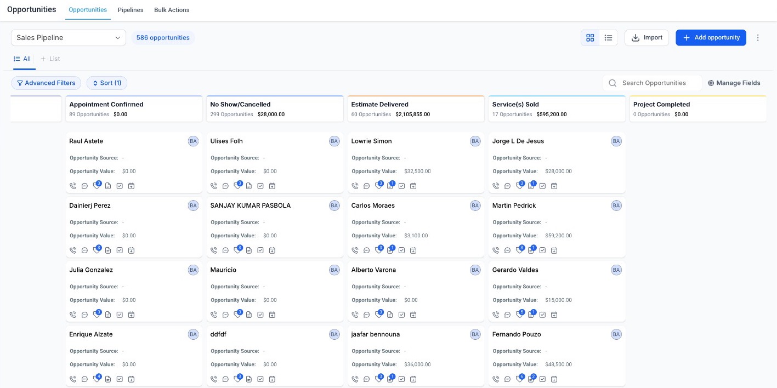Image resolution: width=777 pixels, height=388 pixels.
Task: Click BA owner avatar on Lowrie Simon card
Action: tap(475, 141)
